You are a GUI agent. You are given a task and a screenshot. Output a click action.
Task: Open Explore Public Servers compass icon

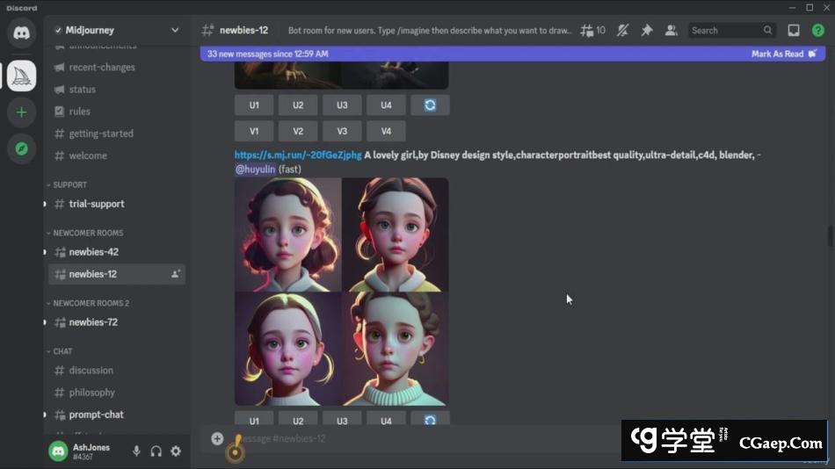pos(21,148)
